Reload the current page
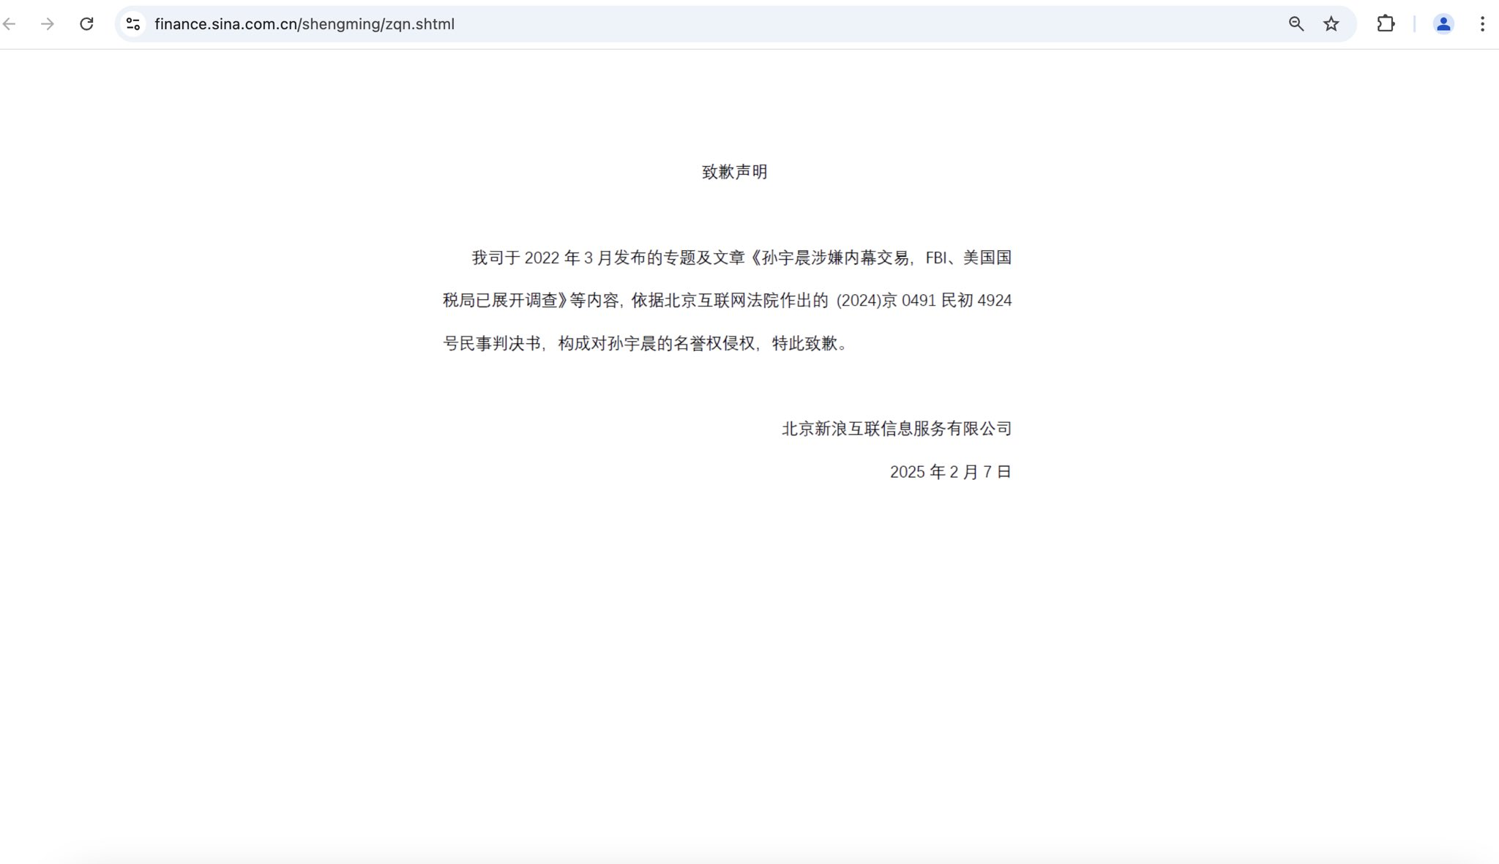The height and width of the screenshot is (864, 1499). click(88, 23)
